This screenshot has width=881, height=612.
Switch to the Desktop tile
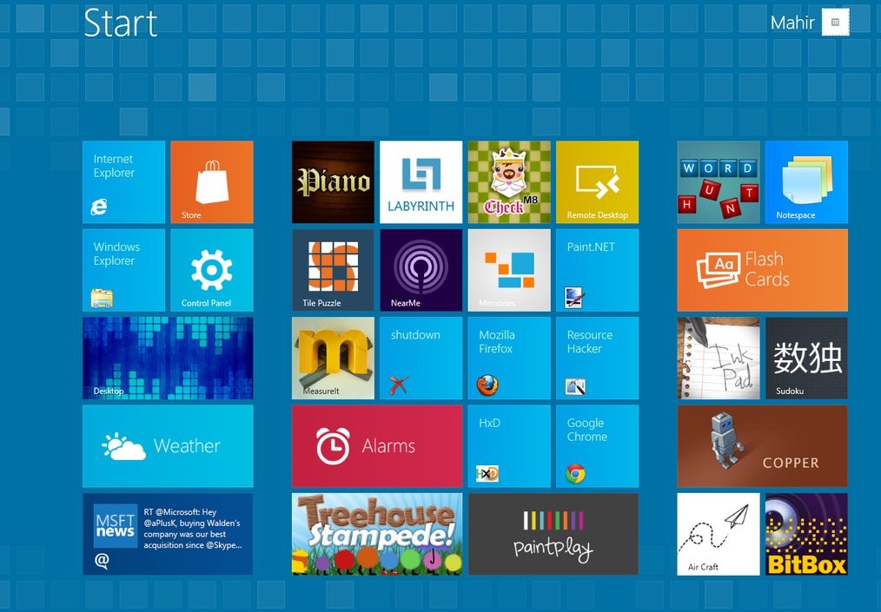click(x=168, y=359)
